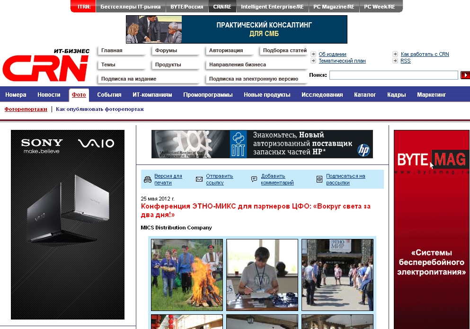
Task: Open PC Week/RE top tab
Action: [x=380, y=7]
